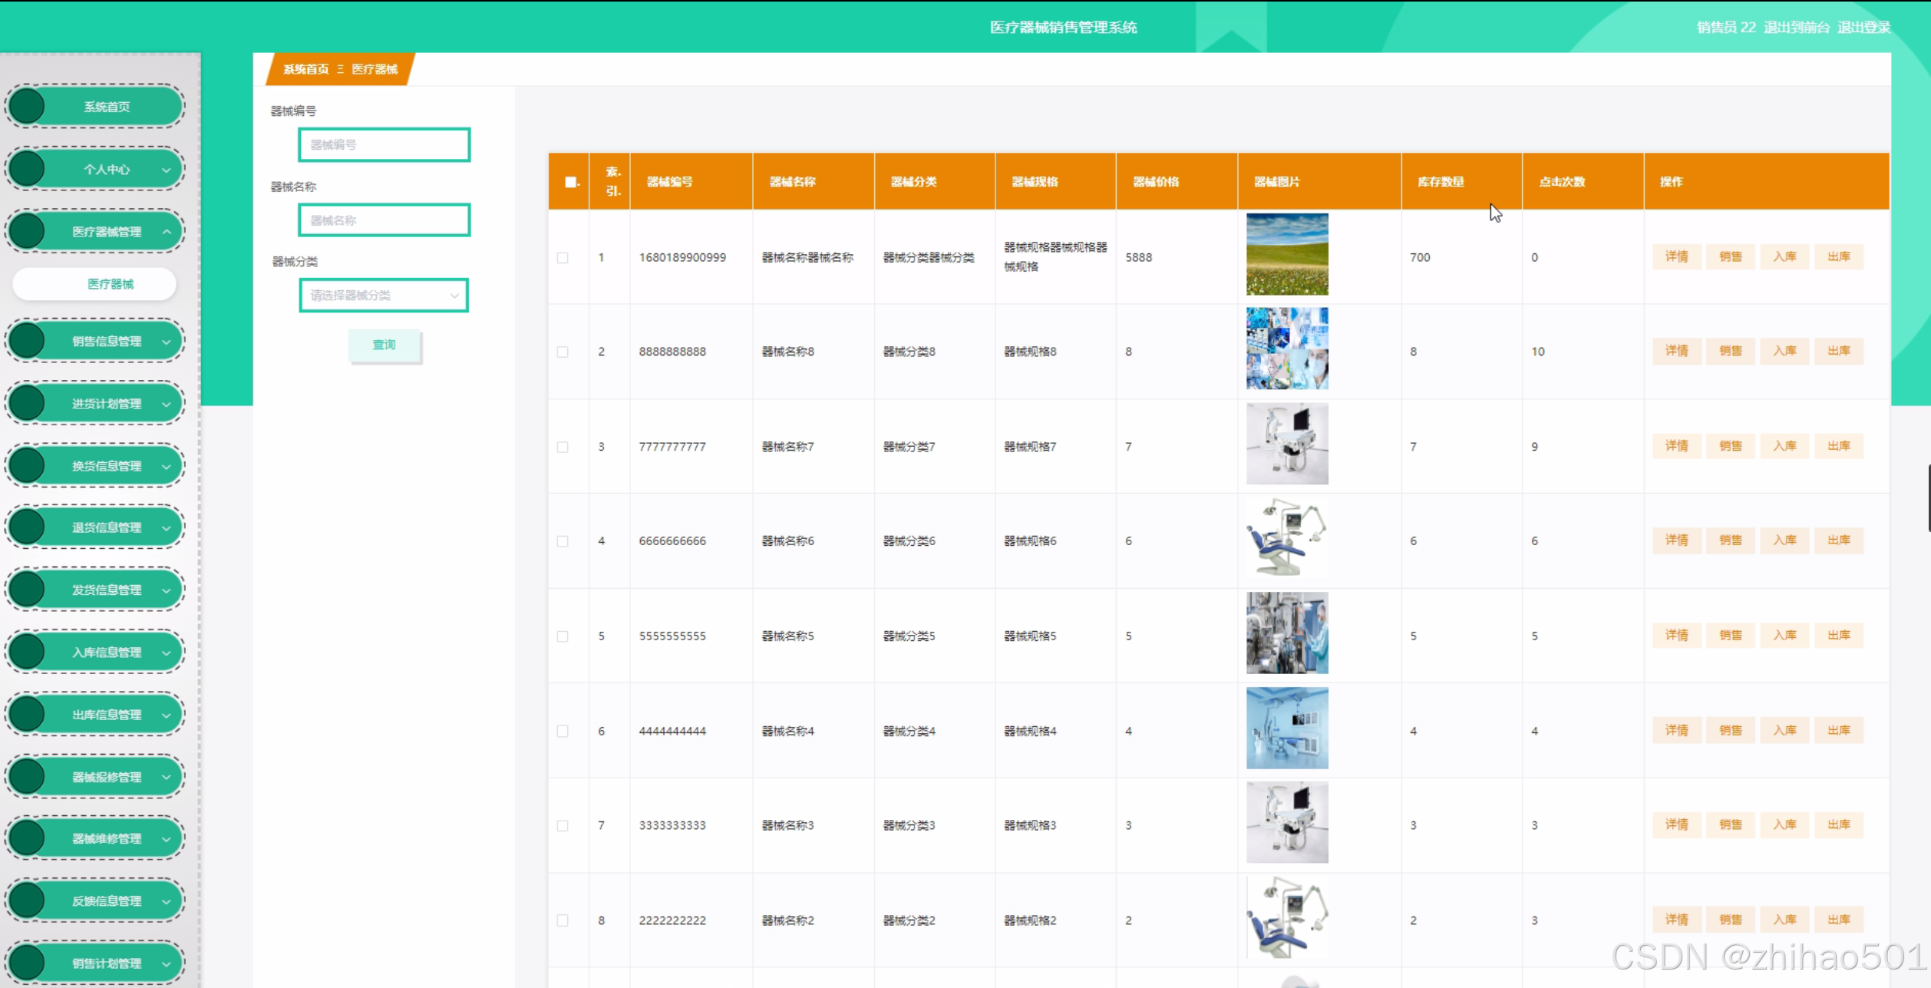Open the 换货信息管理 menu
The width and height of the screenshot is (1931, 988).
[x=106, y=466]
